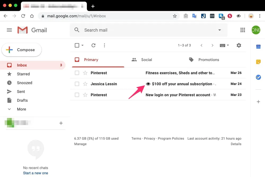The image size is (265, 177).
Task: Refresh the inbox
Action: [93, 45]
